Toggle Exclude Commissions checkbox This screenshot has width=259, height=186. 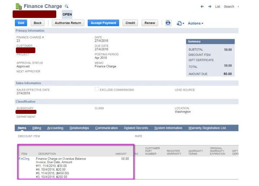coord(97,89)
